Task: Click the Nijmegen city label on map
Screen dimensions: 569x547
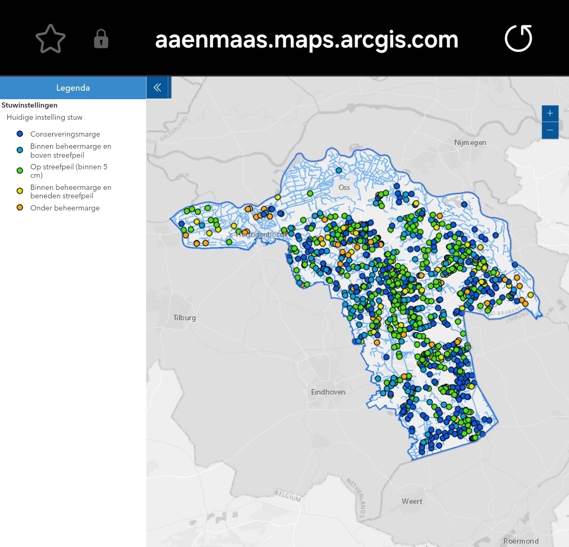Action: 470,142
